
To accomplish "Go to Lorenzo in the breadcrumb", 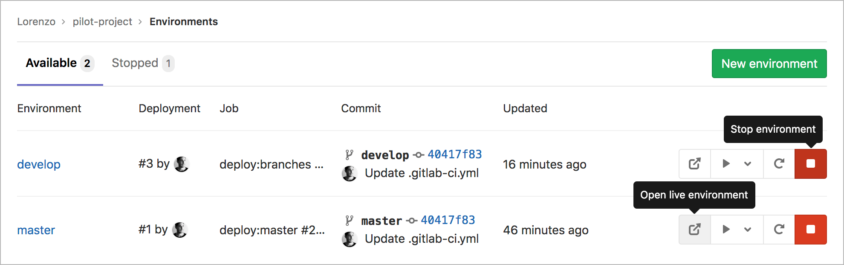I will point(36,22).
